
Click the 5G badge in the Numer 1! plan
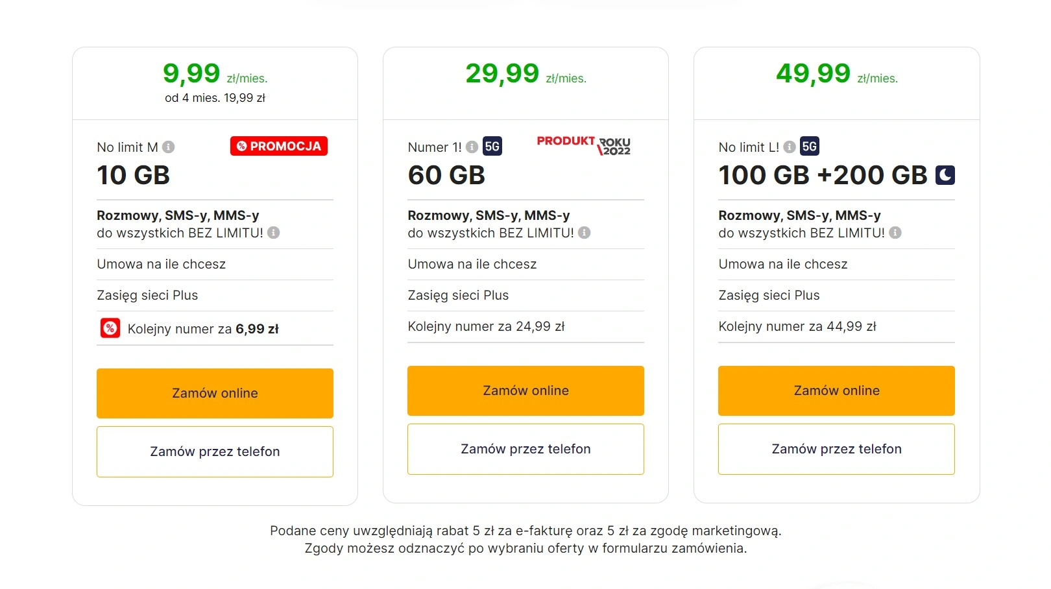tap(492, 147)
